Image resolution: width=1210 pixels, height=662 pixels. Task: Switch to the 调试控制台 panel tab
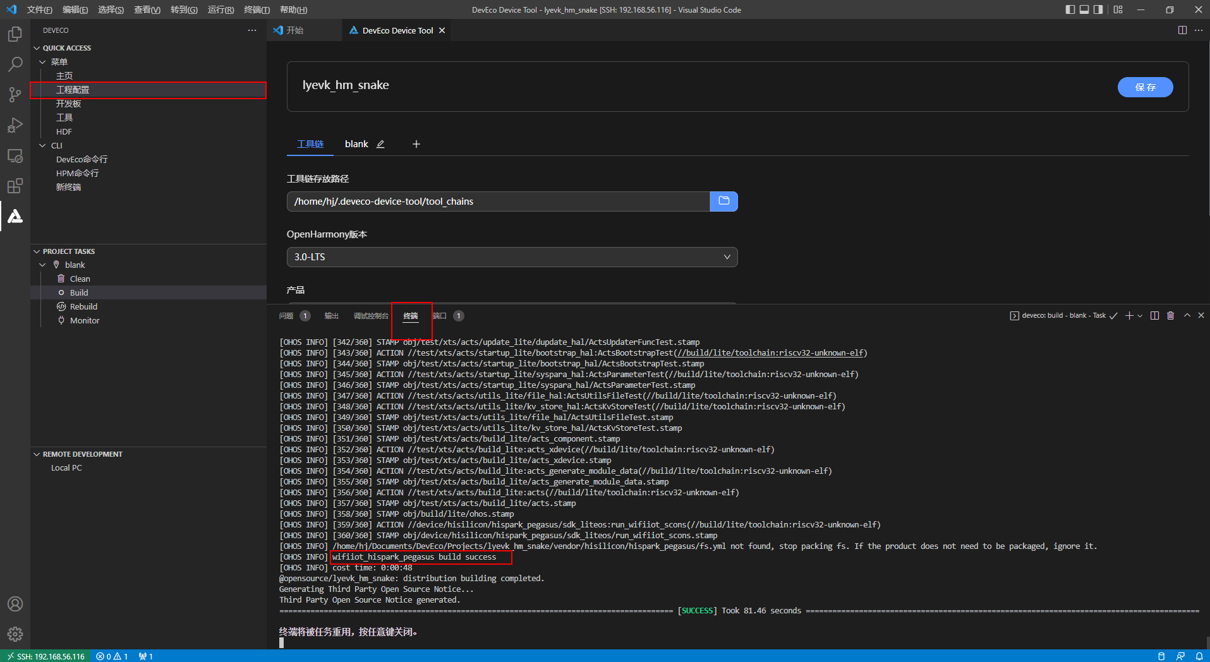click(371, 316)
